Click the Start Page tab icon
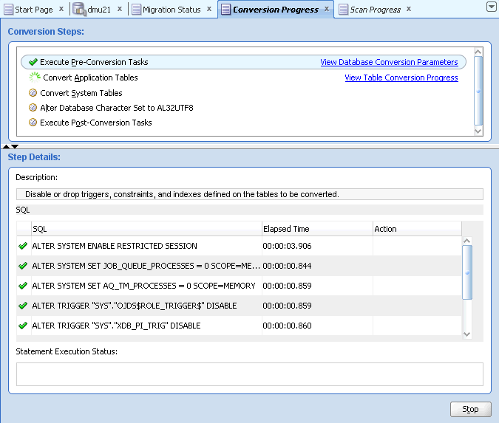499x423 pixels. pos(8,10)
